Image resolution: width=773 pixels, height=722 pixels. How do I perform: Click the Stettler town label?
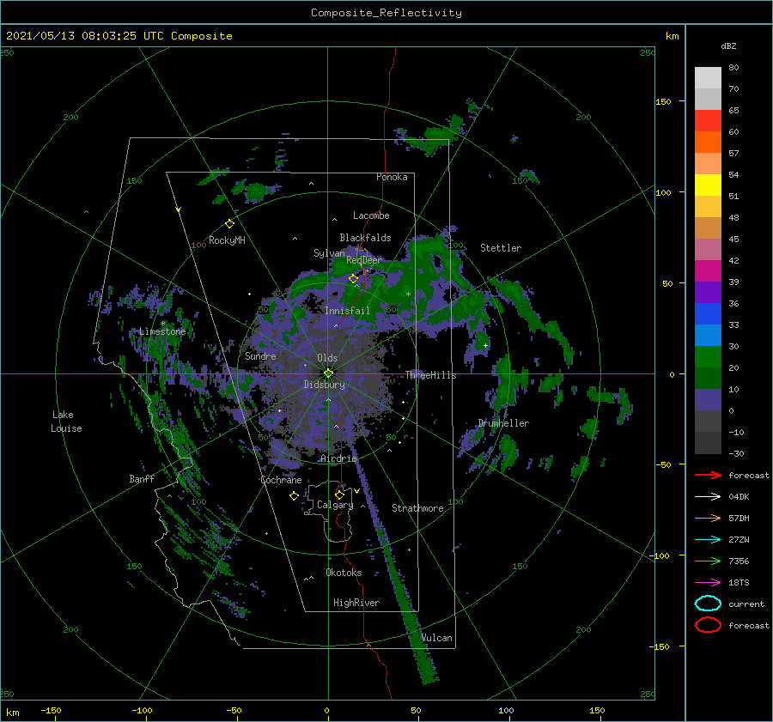click(x=501, y=248)
